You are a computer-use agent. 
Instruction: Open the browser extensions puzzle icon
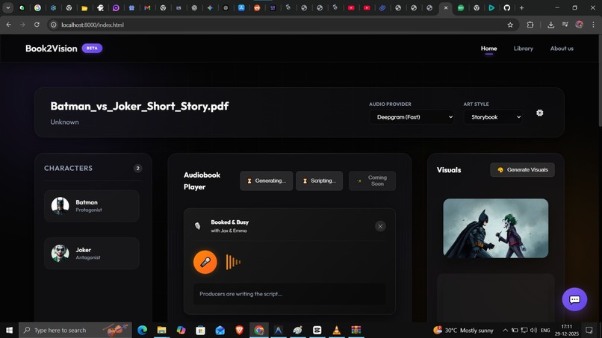(530, 25)
